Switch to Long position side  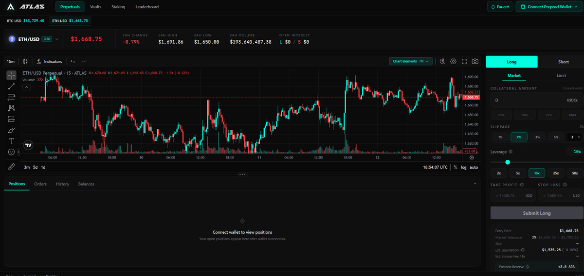pyautogui.click(x=511, y=62)
